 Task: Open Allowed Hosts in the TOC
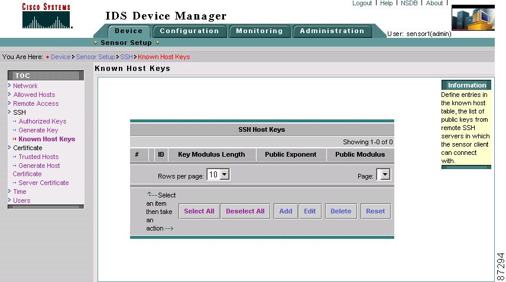34,95
